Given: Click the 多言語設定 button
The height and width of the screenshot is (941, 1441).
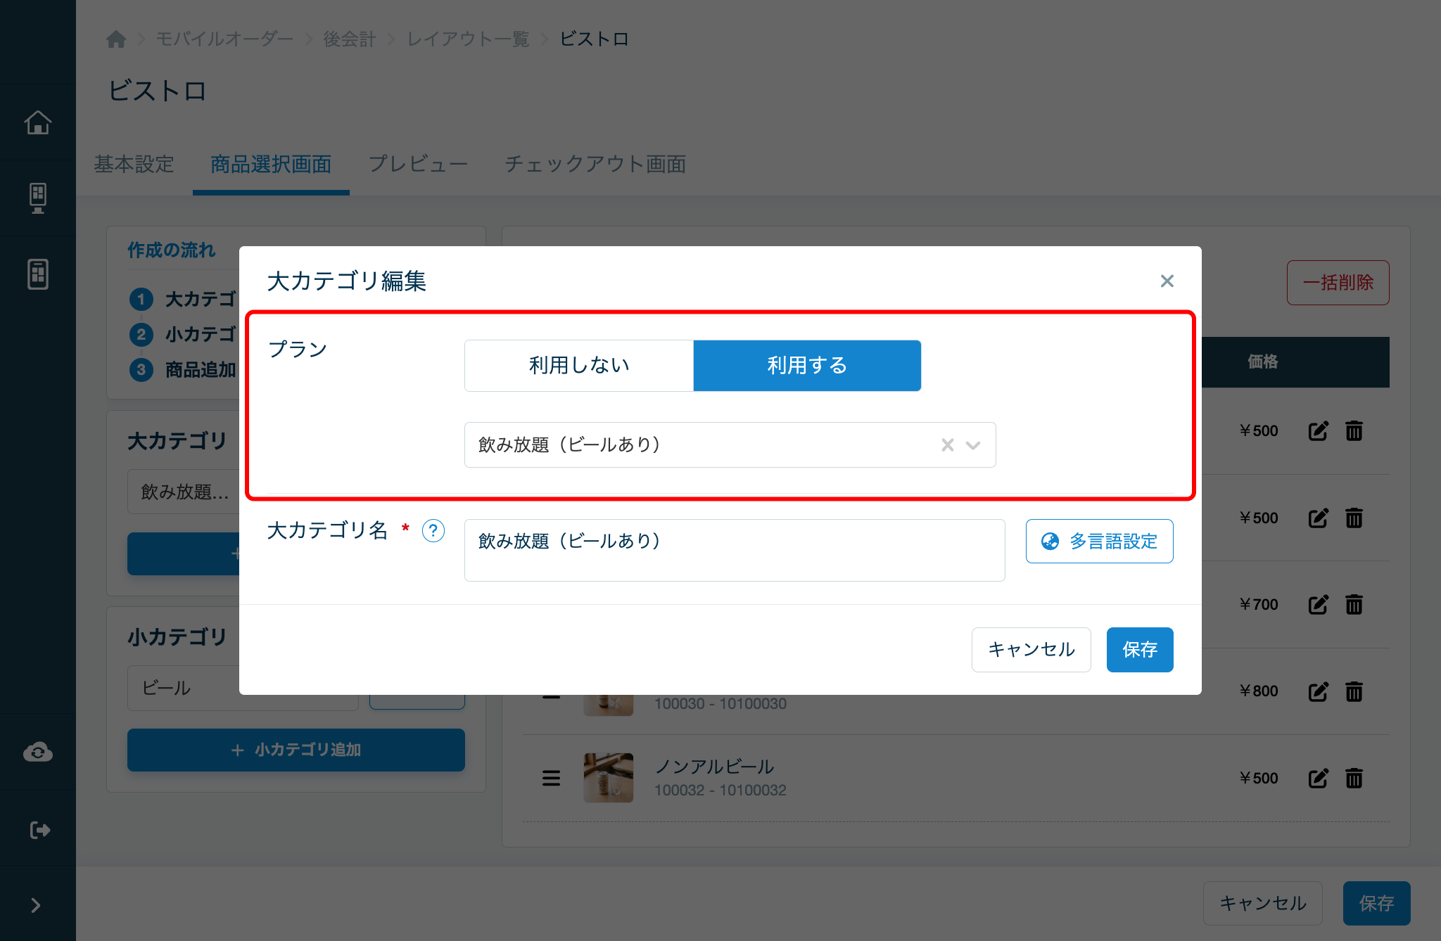Looking at the screenshot, I should [1099, 541].
